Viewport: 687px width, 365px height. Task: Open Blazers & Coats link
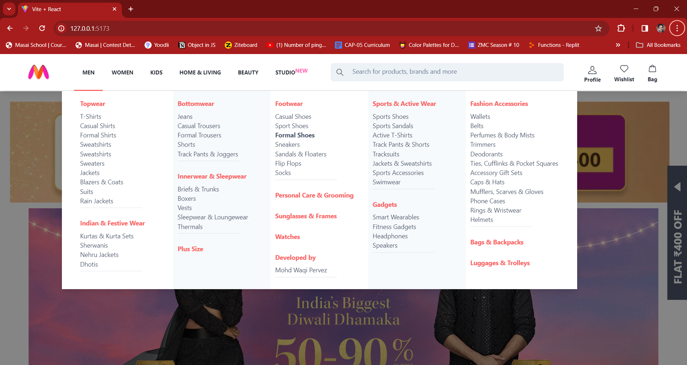pyautogui.click(x=102, y=182)
